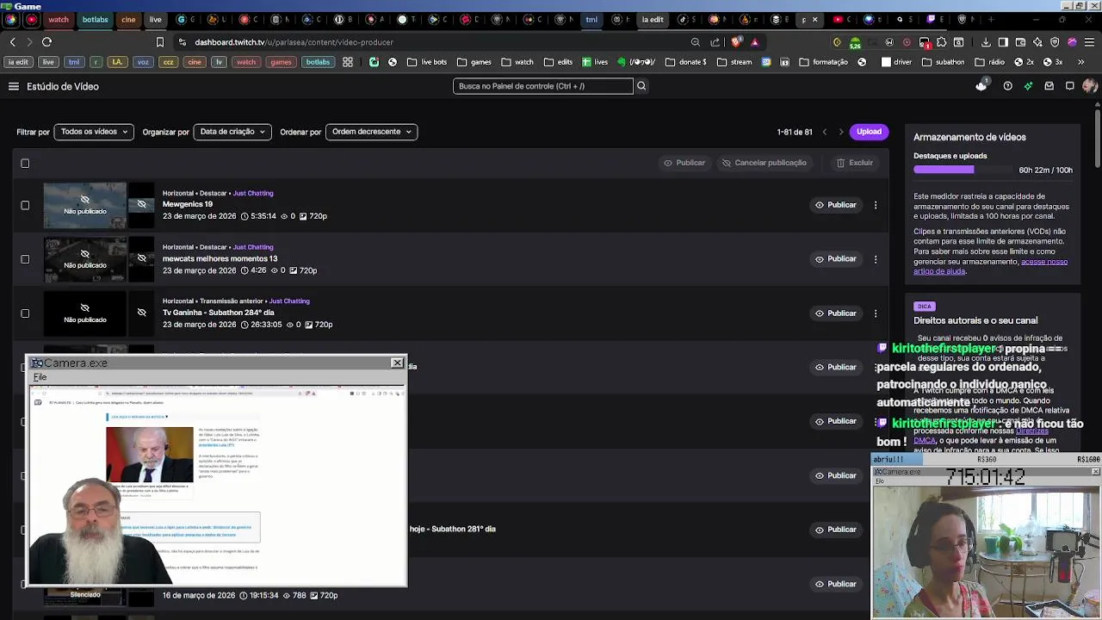Screen dimensions: 1102x620
Task: Click the purple Upload button
Action: pos(869,132)
